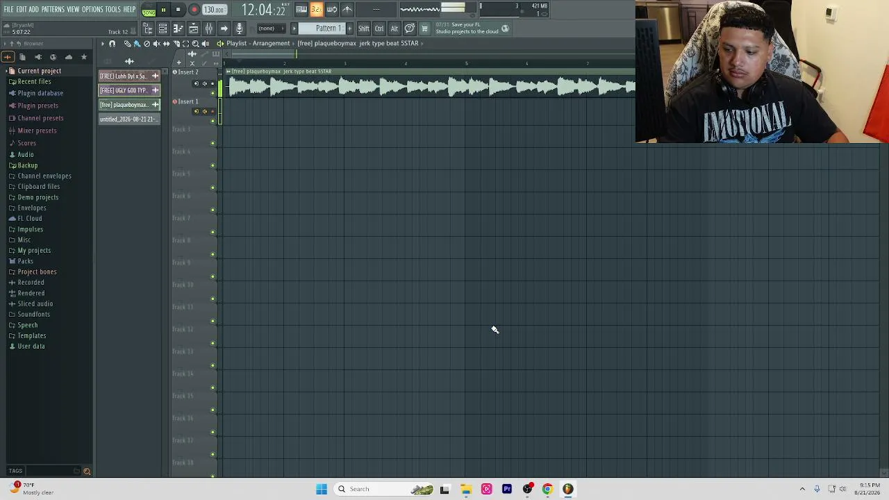Select the Slip tool in playlist

pos(166,43)
